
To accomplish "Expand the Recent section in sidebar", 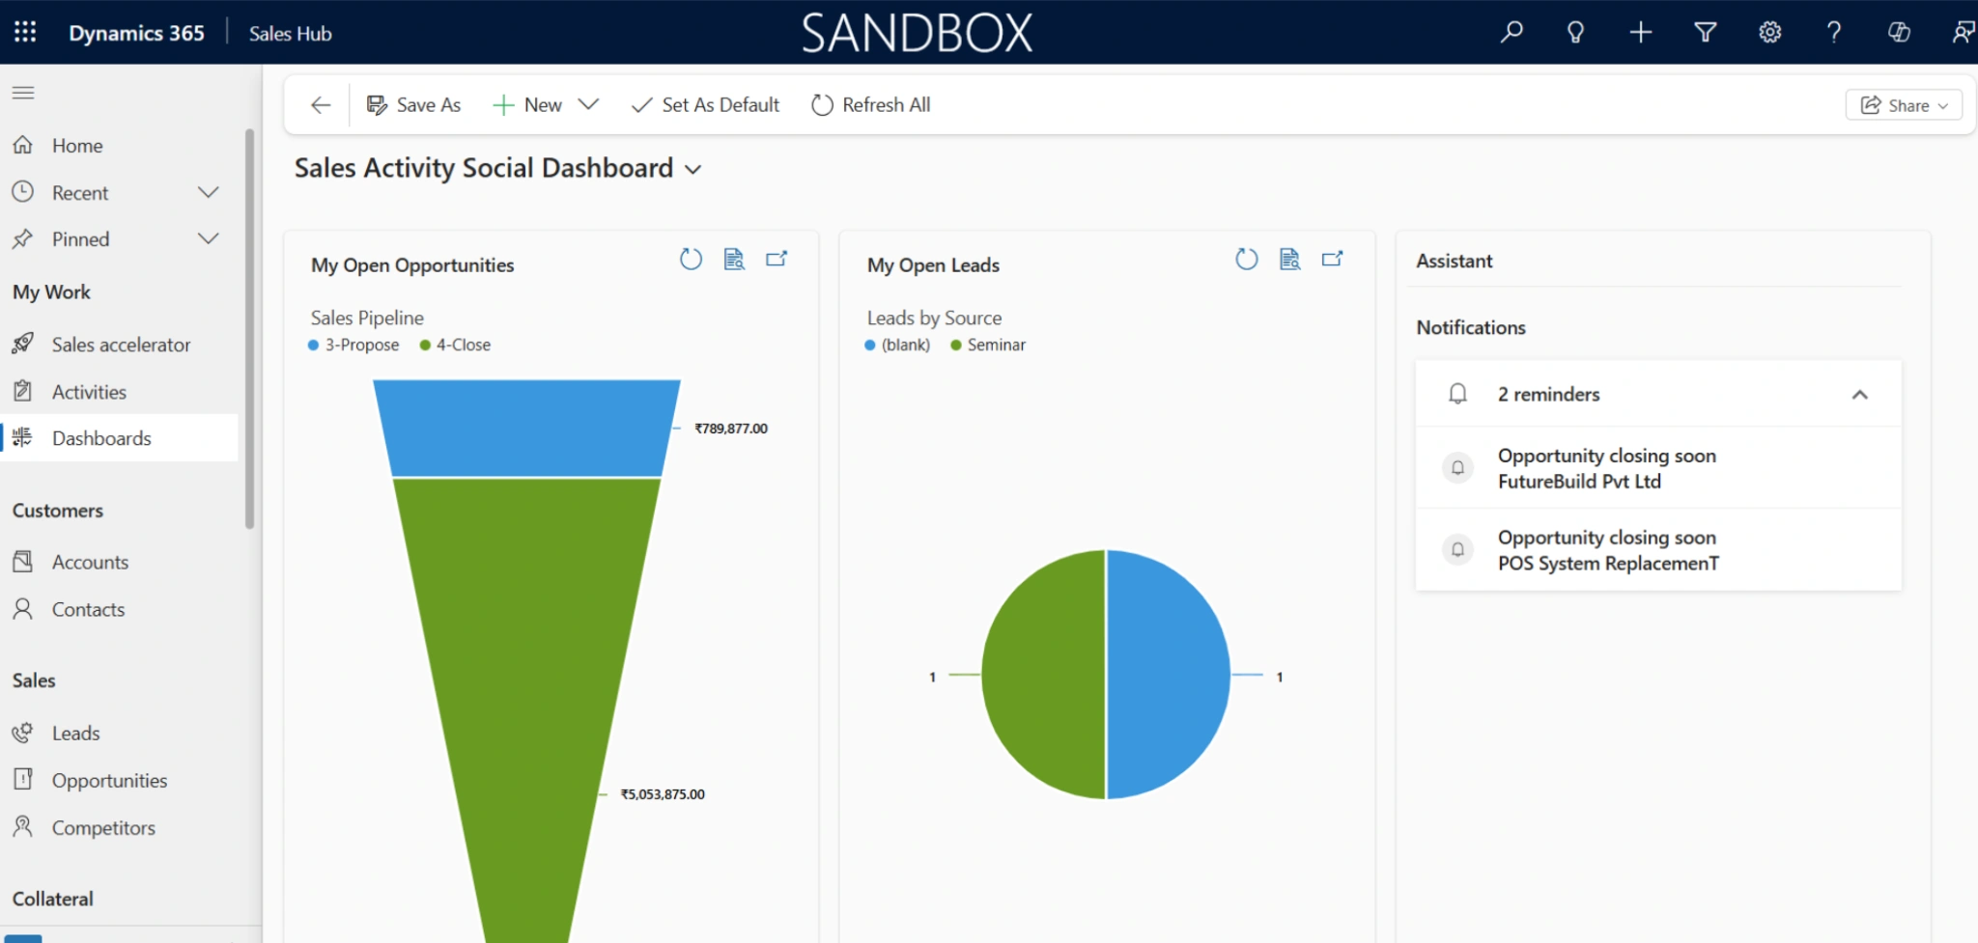I will 208,192.
